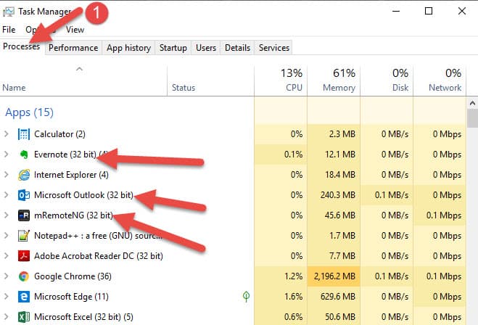Select the Internet Explorer (4) row
This screenshot has height=325, width=478.
(x=233, y=175)
